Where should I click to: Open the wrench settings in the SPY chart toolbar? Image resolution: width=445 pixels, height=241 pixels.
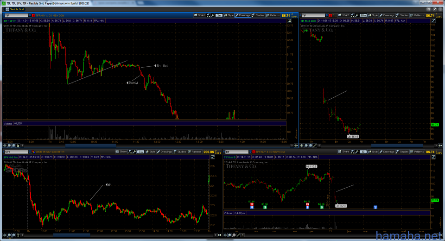134,152
